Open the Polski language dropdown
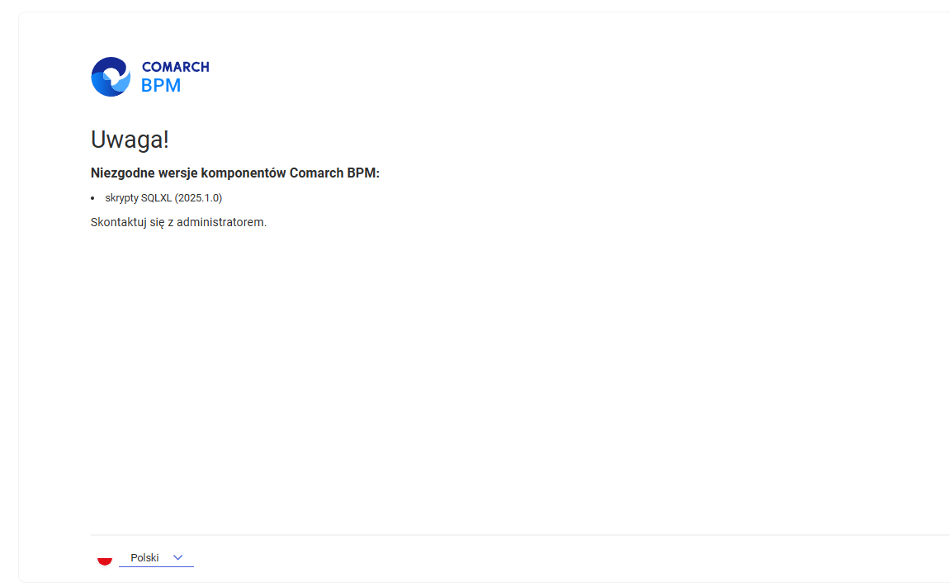 (156, 558)
